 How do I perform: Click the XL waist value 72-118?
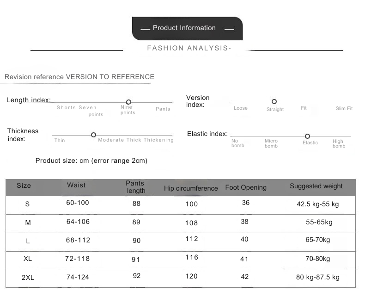[x=77, y=258]
